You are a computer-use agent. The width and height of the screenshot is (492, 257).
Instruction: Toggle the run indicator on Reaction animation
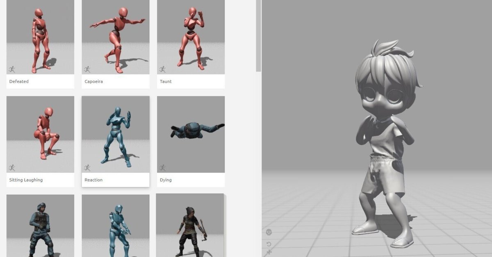[88, 167]
